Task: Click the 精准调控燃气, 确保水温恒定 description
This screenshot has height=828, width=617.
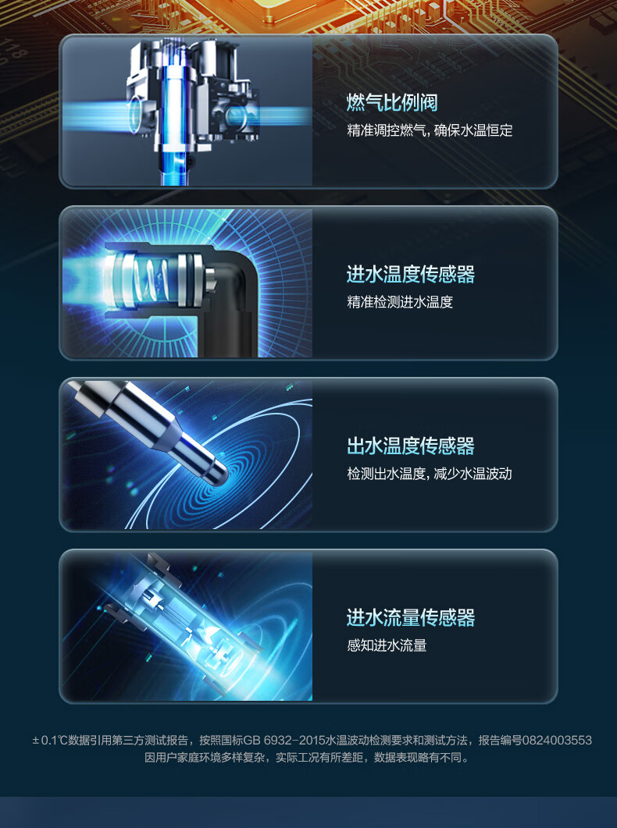Action: (430, 130)
